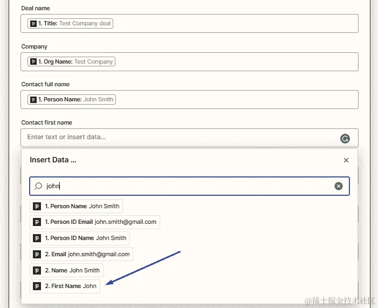
Task: Click the Contact first name label
Action: coord(46,122)
